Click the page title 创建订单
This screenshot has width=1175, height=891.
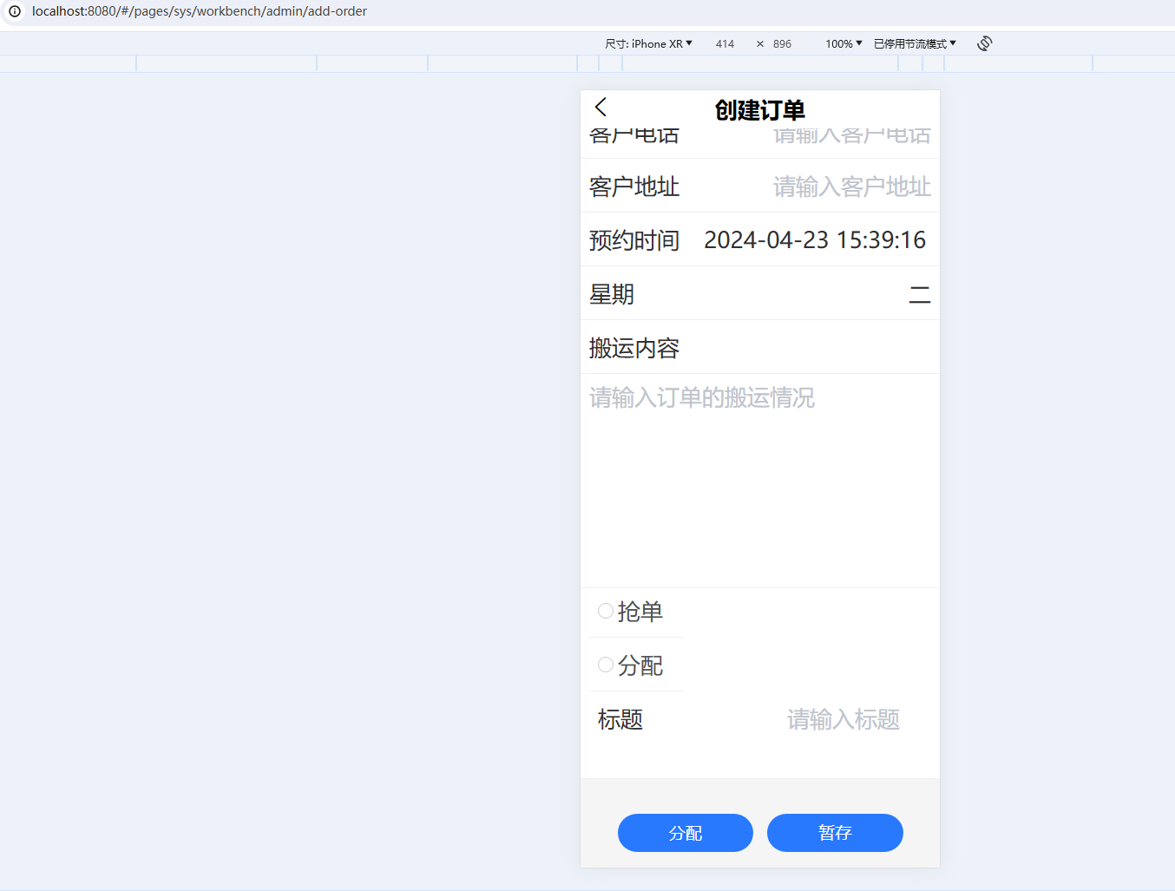point(760,110)
